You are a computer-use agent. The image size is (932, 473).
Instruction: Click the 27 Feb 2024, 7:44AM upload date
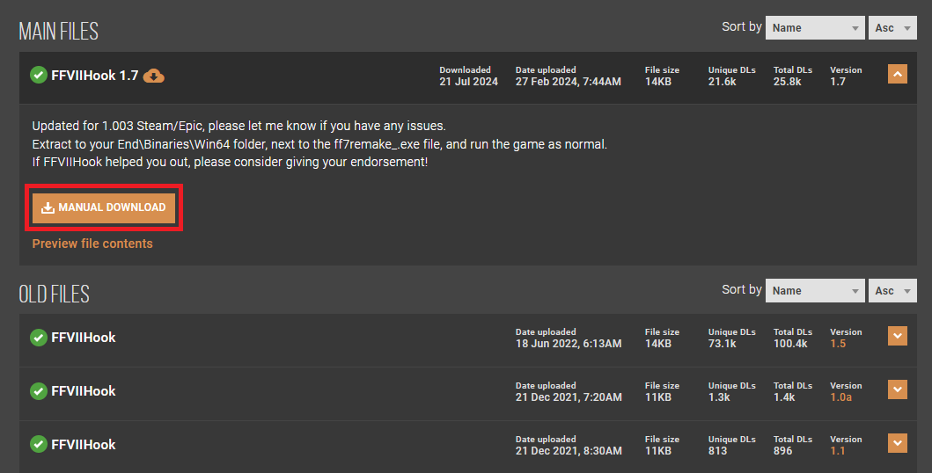pos(569,82)
